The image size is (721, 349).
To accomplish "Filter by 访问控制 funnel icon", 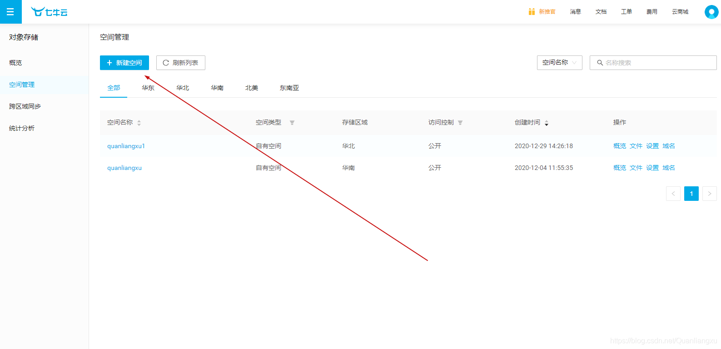I will click(x=460, y=123).
